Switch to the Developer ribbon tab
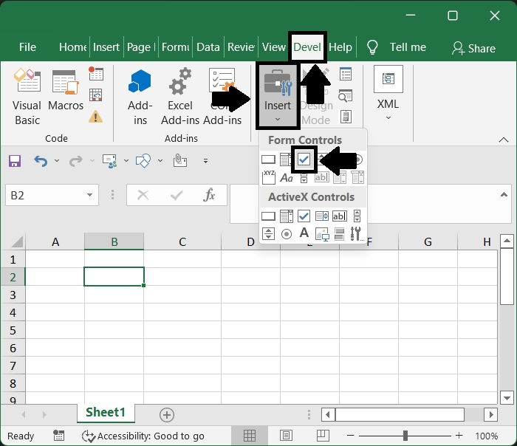 coord(307,47)
